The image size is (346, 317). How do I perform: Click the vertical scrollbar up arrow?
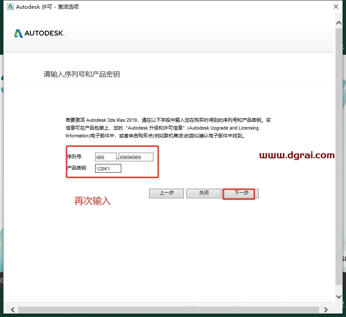coord(339,23)
